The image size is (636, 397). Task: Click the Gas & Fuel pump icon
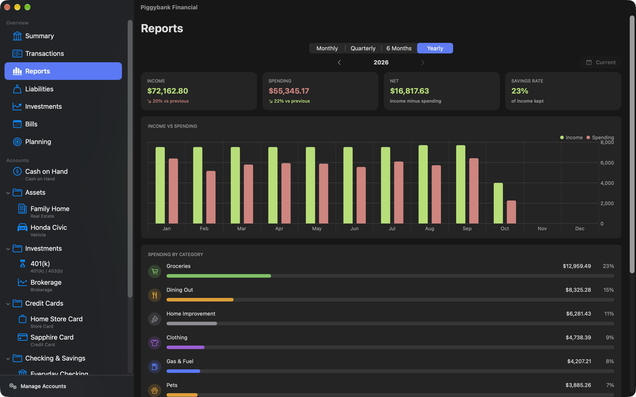tap(155, 367)
